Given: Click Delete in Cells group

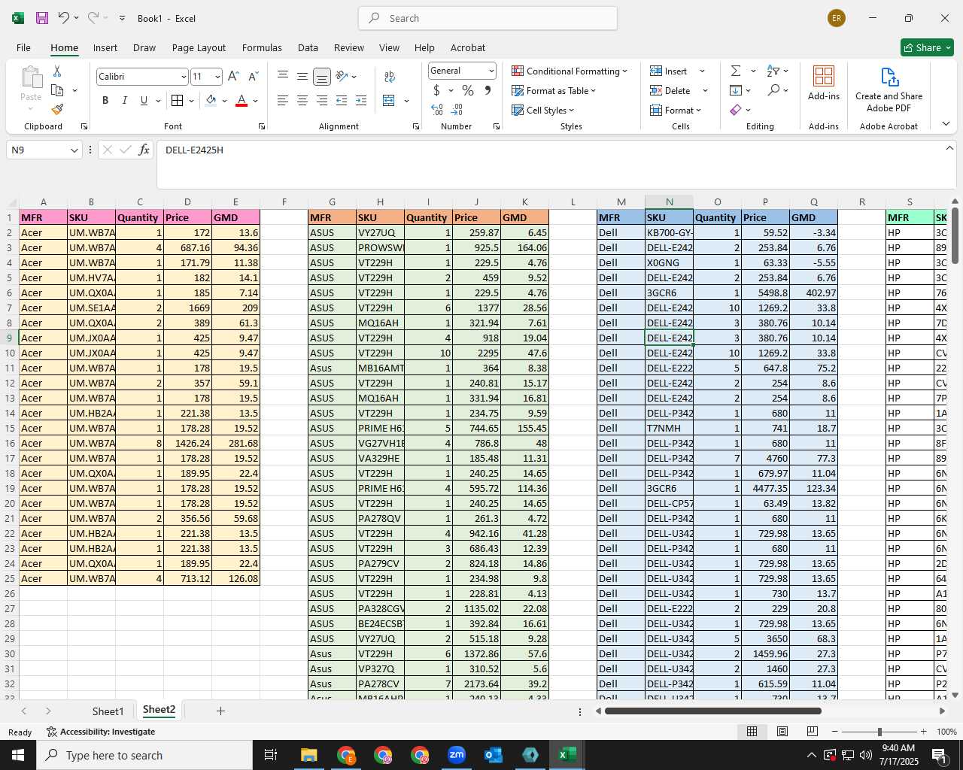Looking at the screenshot, I should point(670,90).
